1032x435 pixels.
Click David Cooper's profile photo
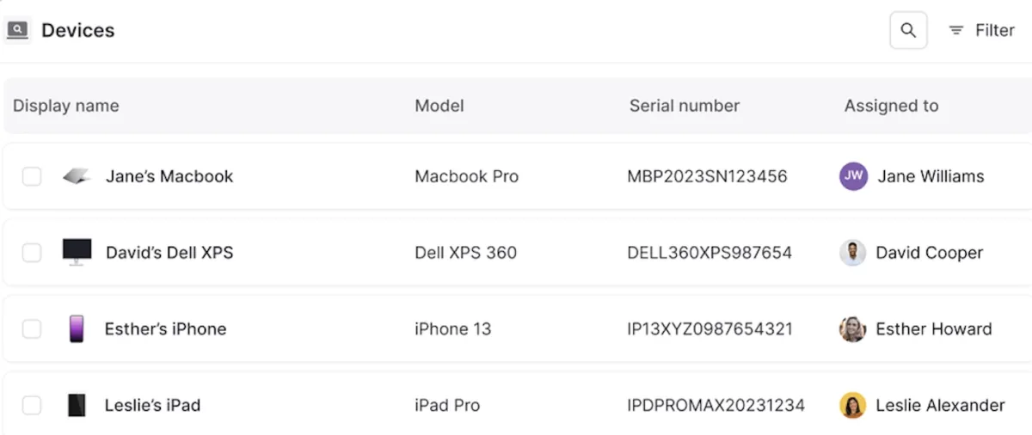click(x=852, y=253)
